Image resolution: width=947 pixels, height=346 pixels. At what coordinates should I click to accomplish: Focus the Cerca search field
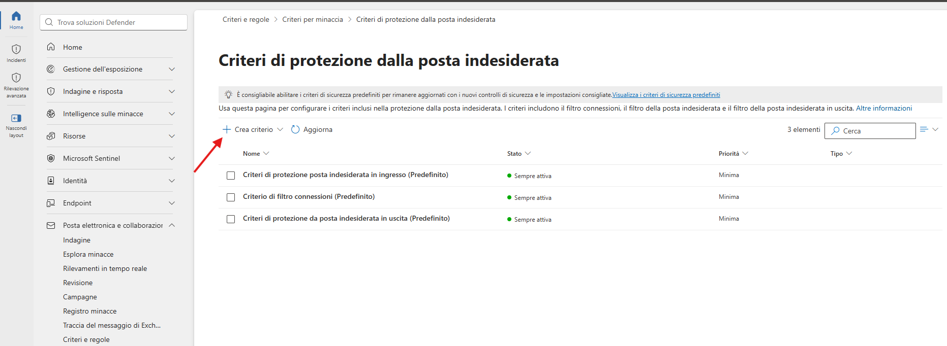coord(870,131)
